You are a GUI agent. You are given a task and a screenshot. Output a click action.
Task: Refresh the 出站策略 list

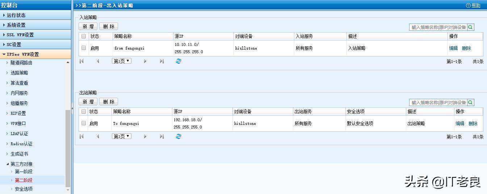[178, 136]
